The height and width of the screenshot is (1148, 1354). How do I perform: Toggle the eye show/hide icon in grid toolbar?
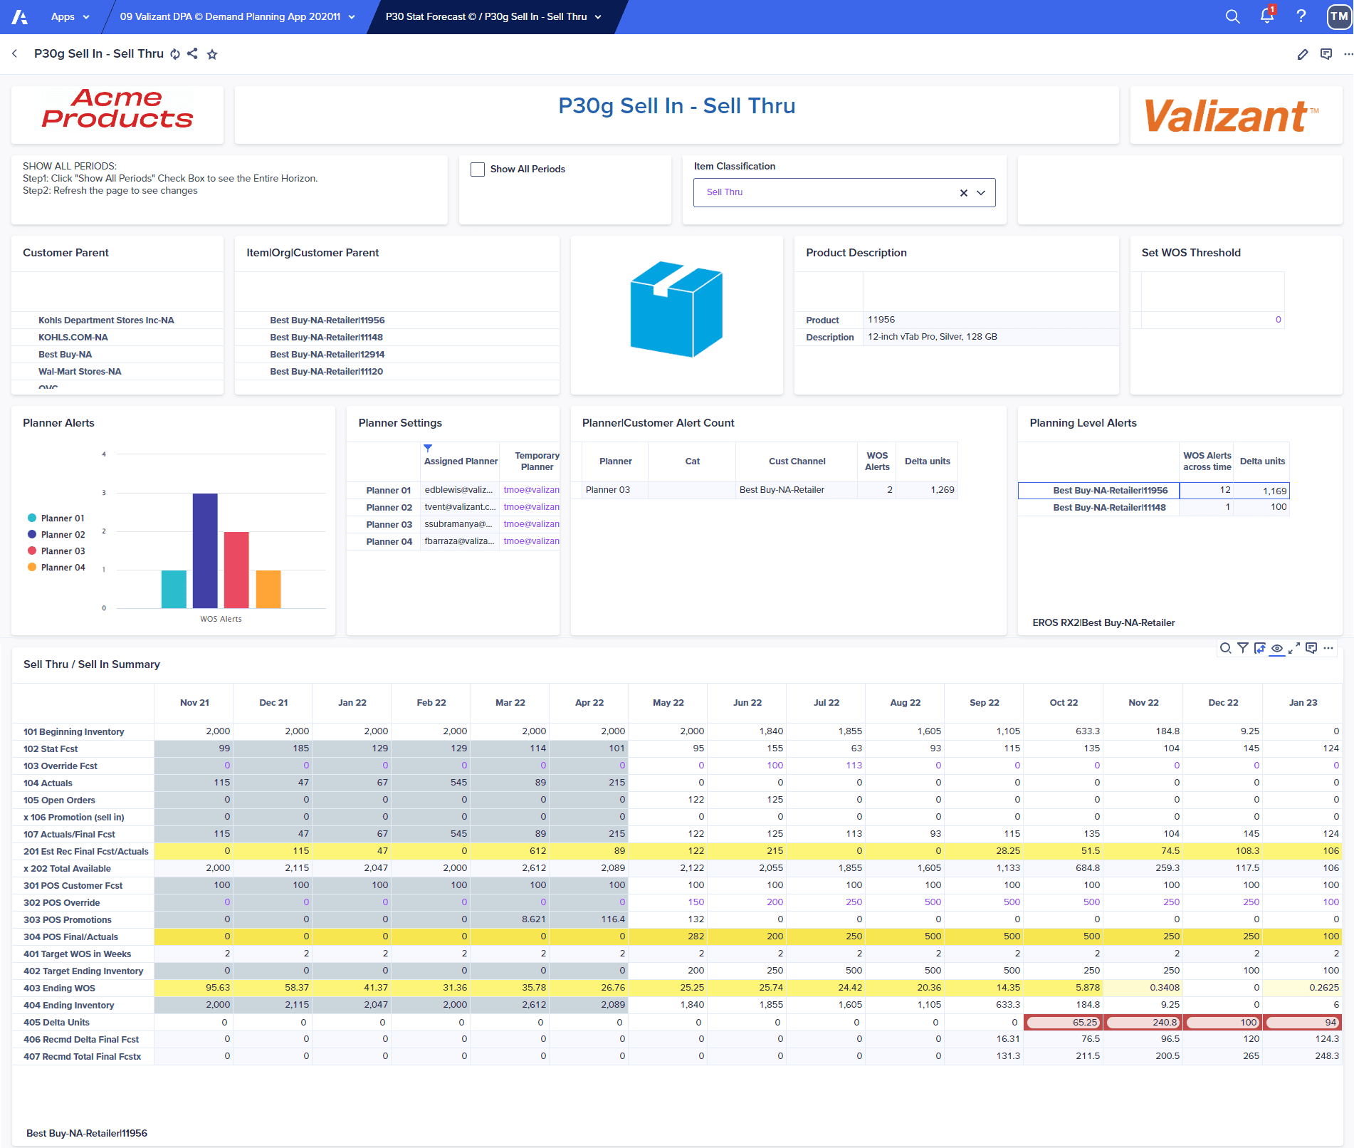(1277, 648)
